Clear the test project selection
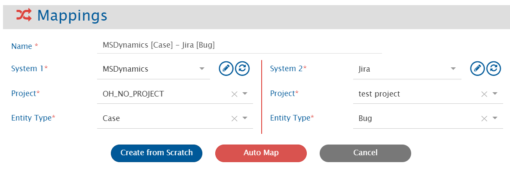Screen dimensions: 510x172 click(484, 94)
